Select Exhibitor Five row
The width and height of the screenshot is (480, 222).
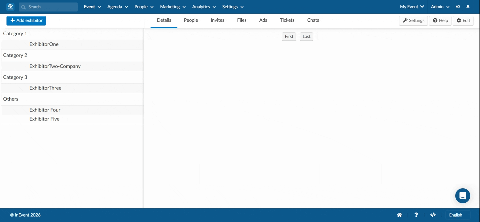72,119
